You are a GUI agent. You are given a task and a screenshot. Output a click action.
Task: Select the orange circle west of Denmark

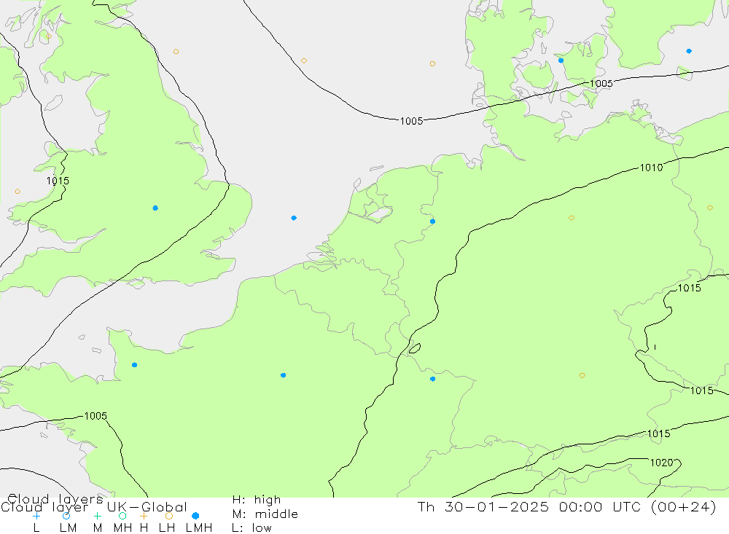pyautogui.click(x=432, y=63)
